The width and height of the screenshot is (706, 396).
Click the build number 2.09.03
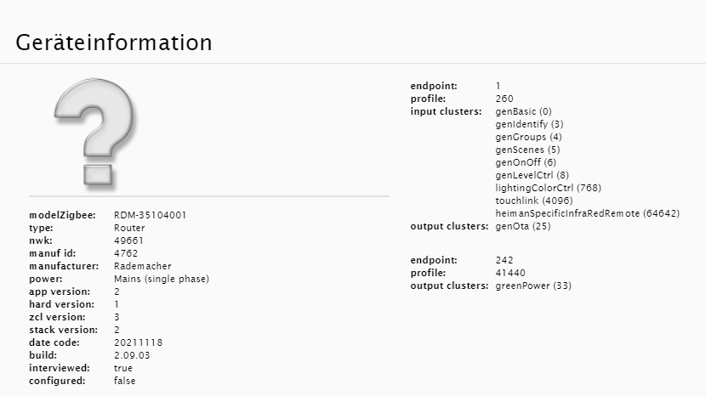click(x=132, y=355)
